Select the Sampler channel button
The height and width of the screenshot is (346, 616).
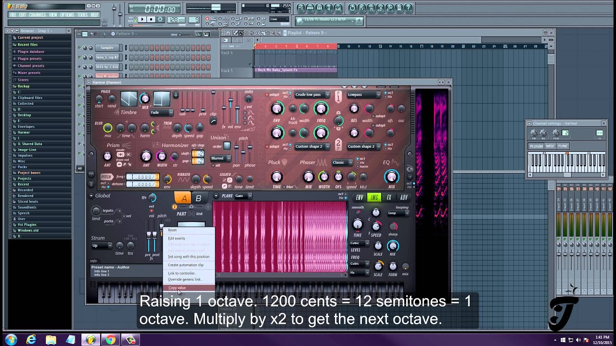click(x=108, y=48)
